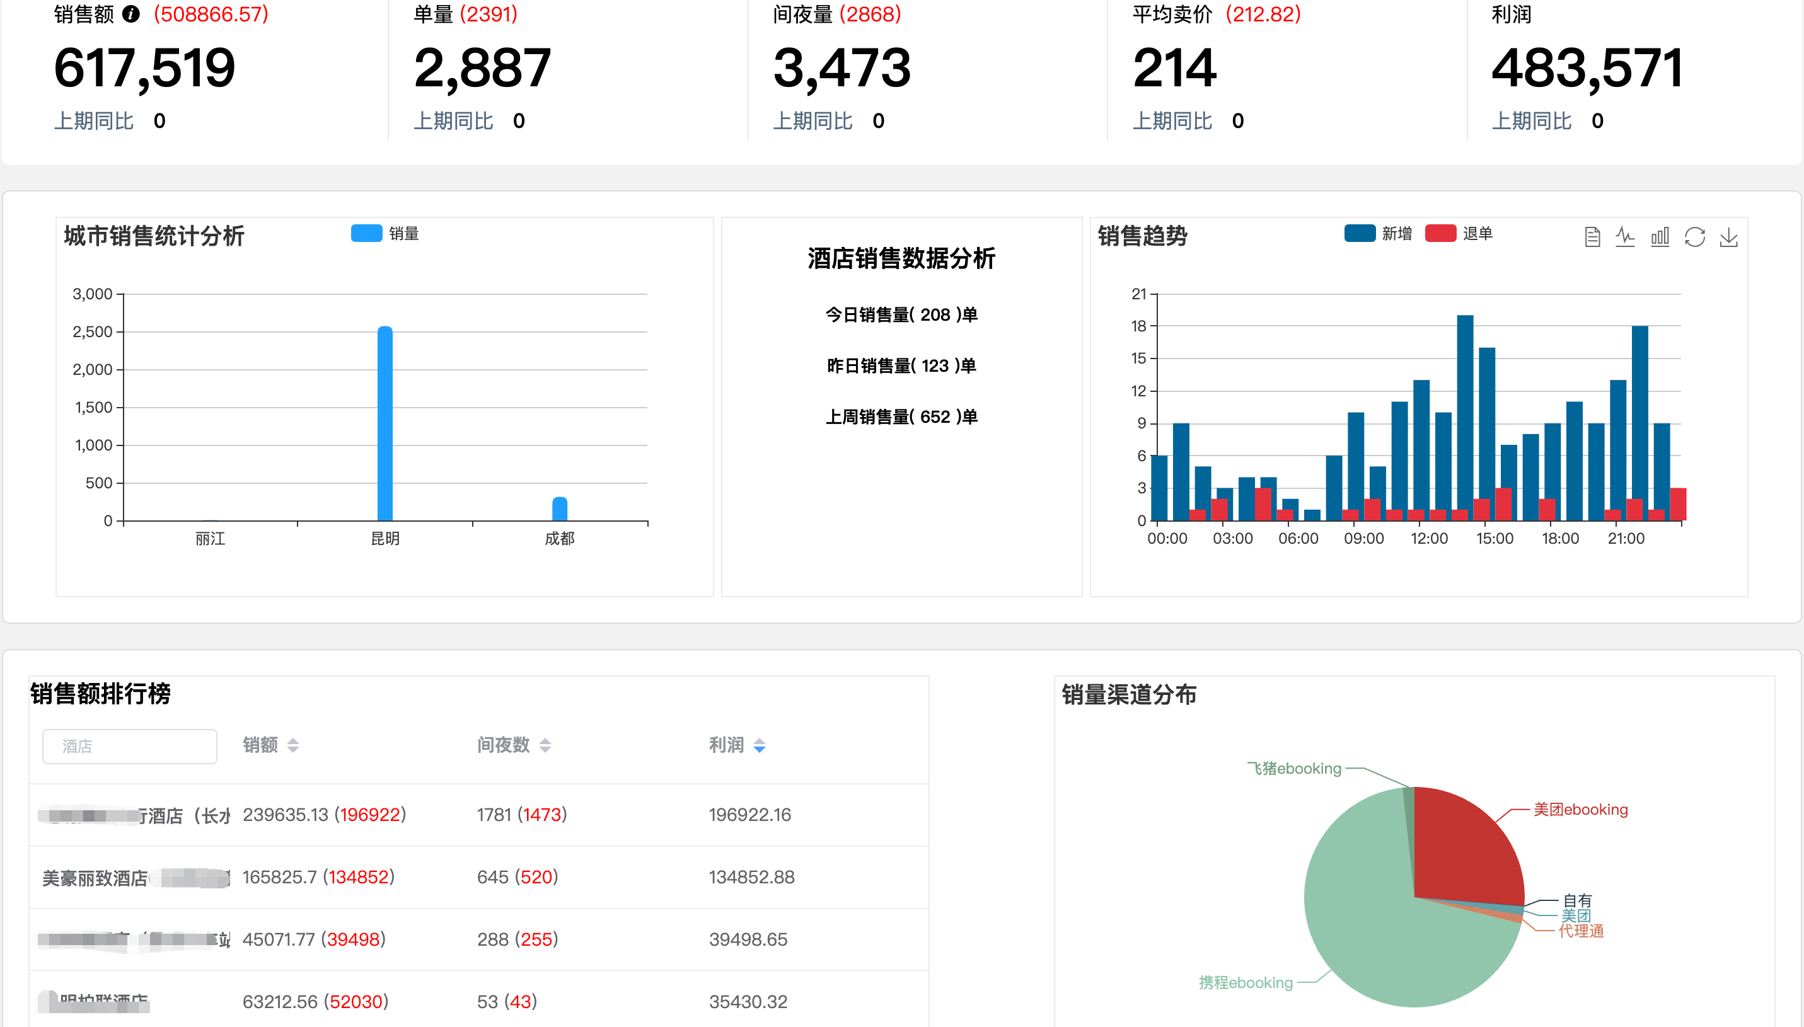
Task: Sort ranking table by 间夜数 arrows
Action: [545, 745]
